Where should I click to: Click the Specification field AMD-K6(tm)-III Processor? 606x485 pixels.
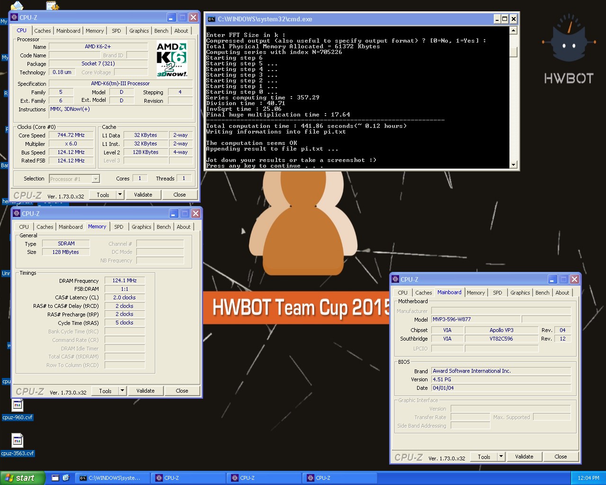click(x=121, y=83)
